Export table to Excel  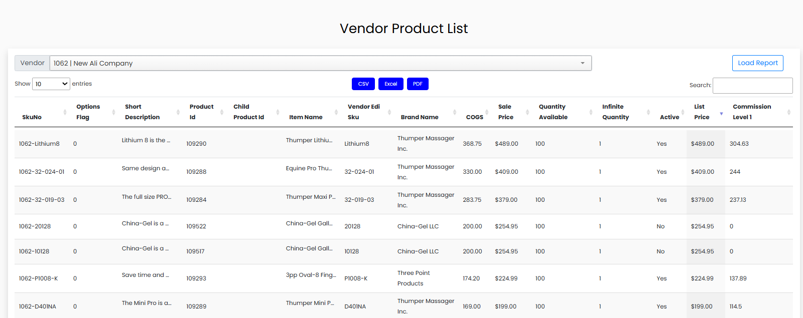pos(390,84)
